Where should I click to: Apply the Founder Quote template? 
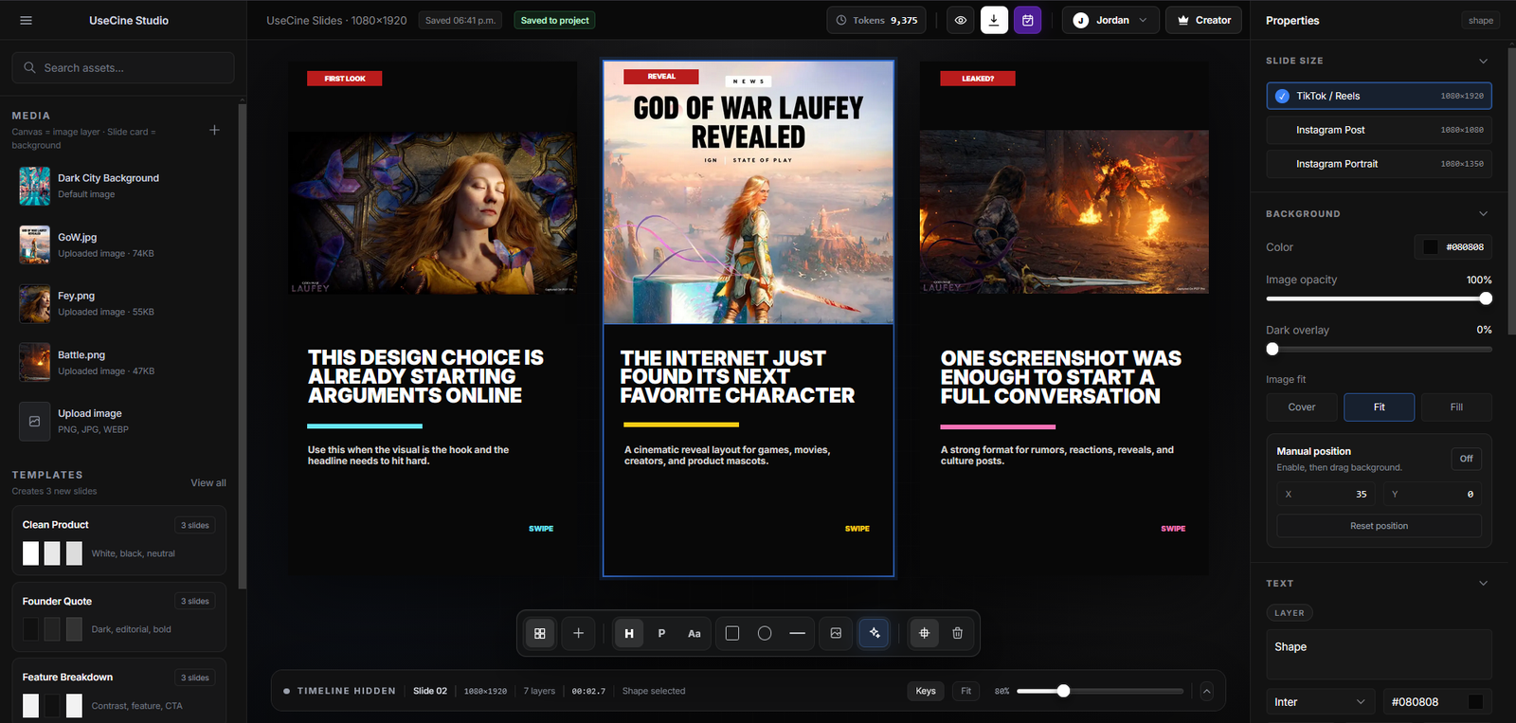118,617
